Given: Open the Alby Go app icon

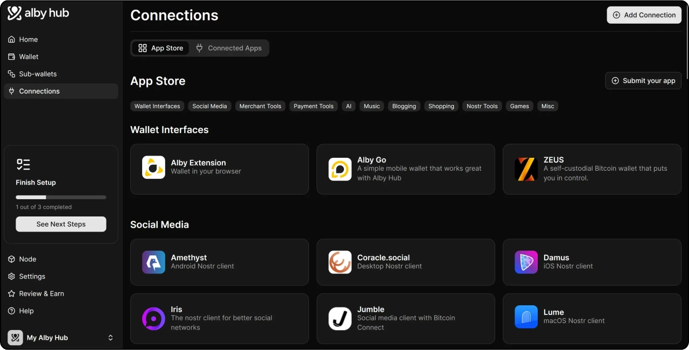Looking at the screenshot, I should coord(340,169).
